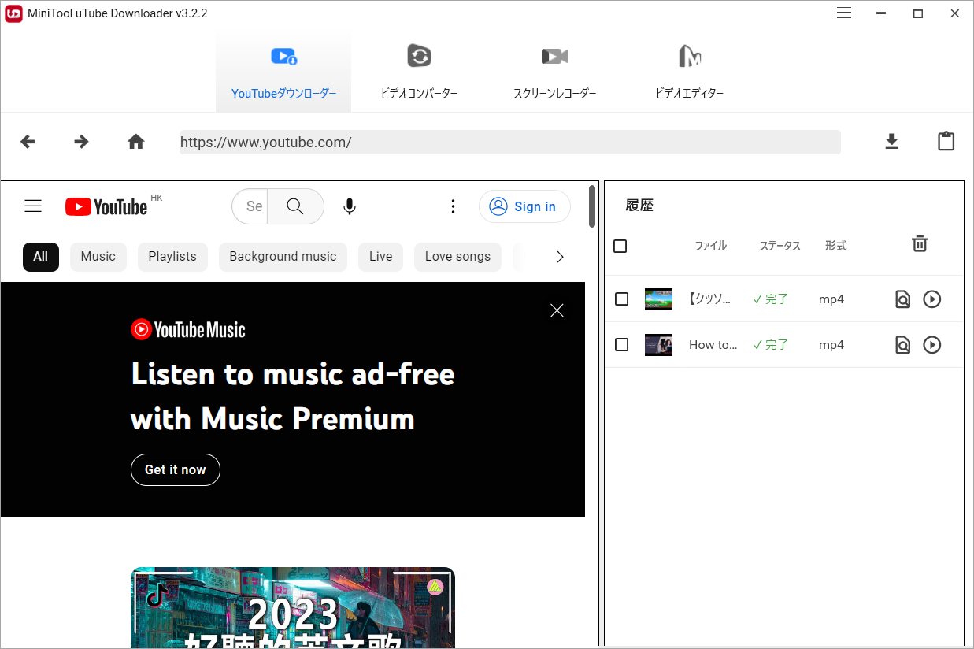The image size is (974, 649).
Task: Open YouTube three-dot settings menu
Action: 453,206
